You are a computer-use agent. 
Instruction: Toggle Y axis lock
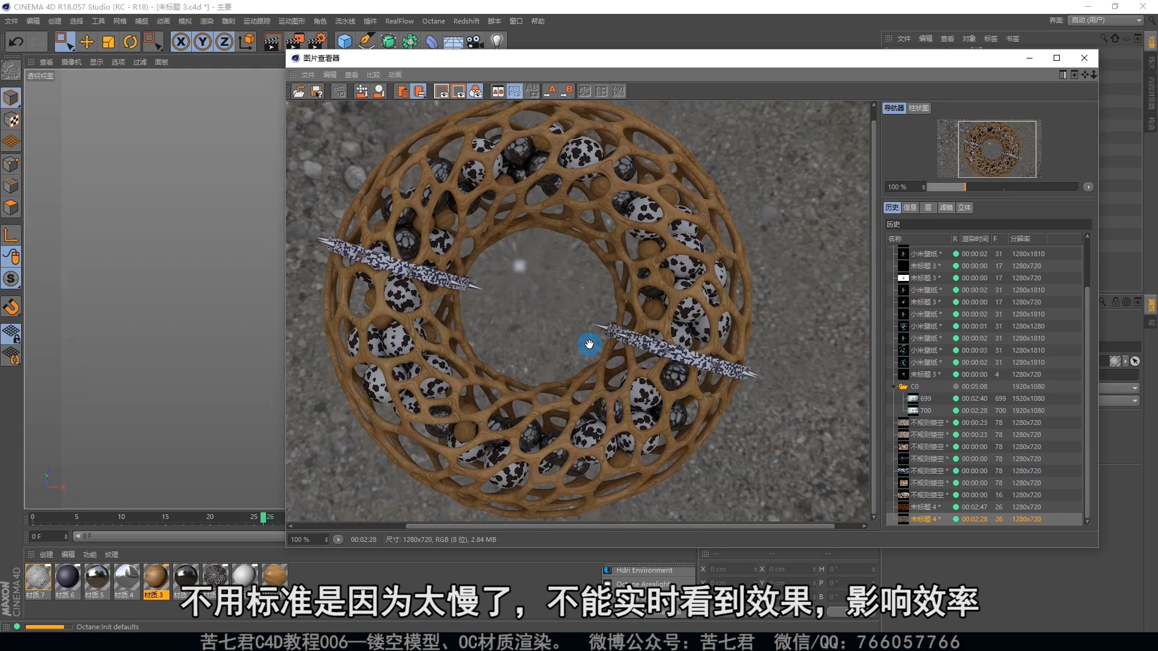pos(203,42)
